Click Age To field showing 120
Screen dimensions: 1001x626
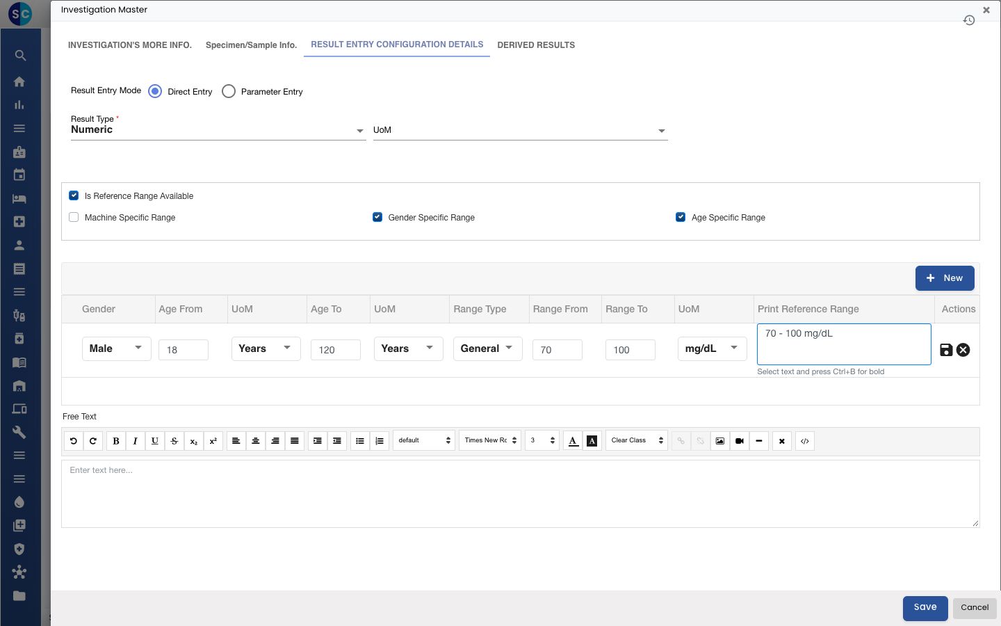[336, 350]
